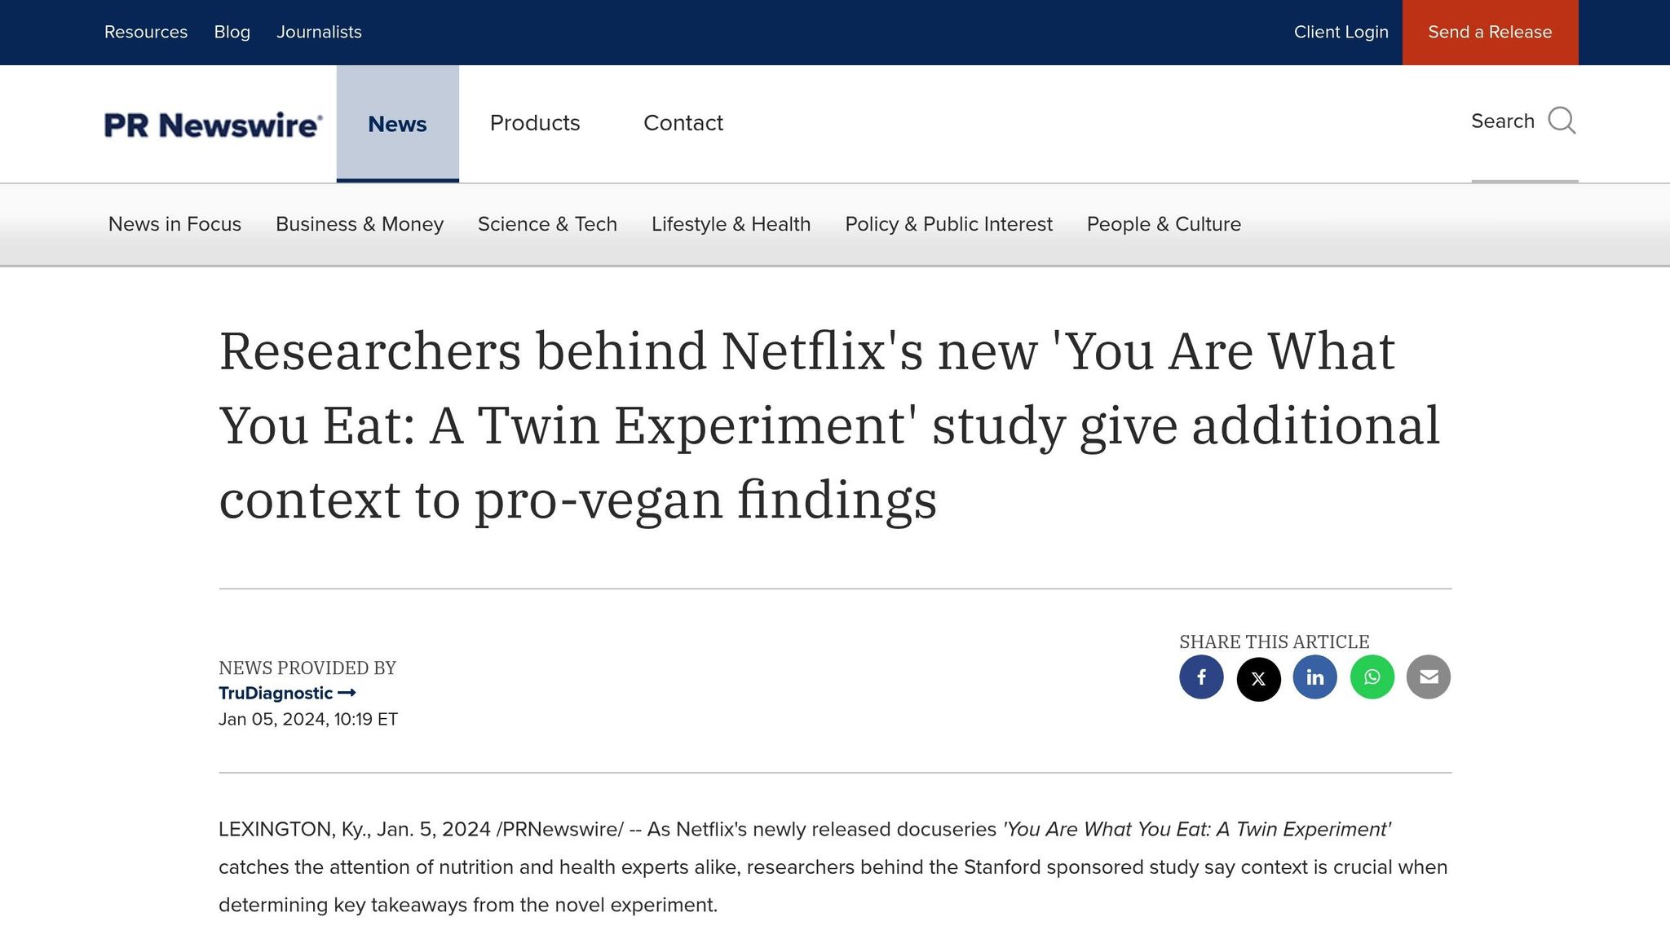Click the article headline text
The width and height of the screenshot is (1670, 939).
830,425
